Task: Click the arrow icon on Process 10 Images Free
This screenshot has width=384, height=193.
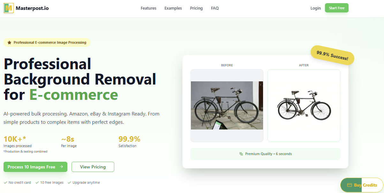Action: pyautogui.click(x=61, y=167)
